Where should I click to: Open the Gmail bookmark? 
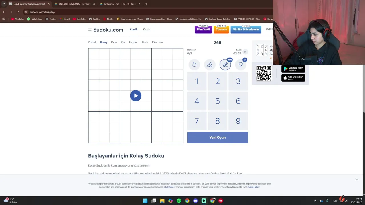point(64,19)
